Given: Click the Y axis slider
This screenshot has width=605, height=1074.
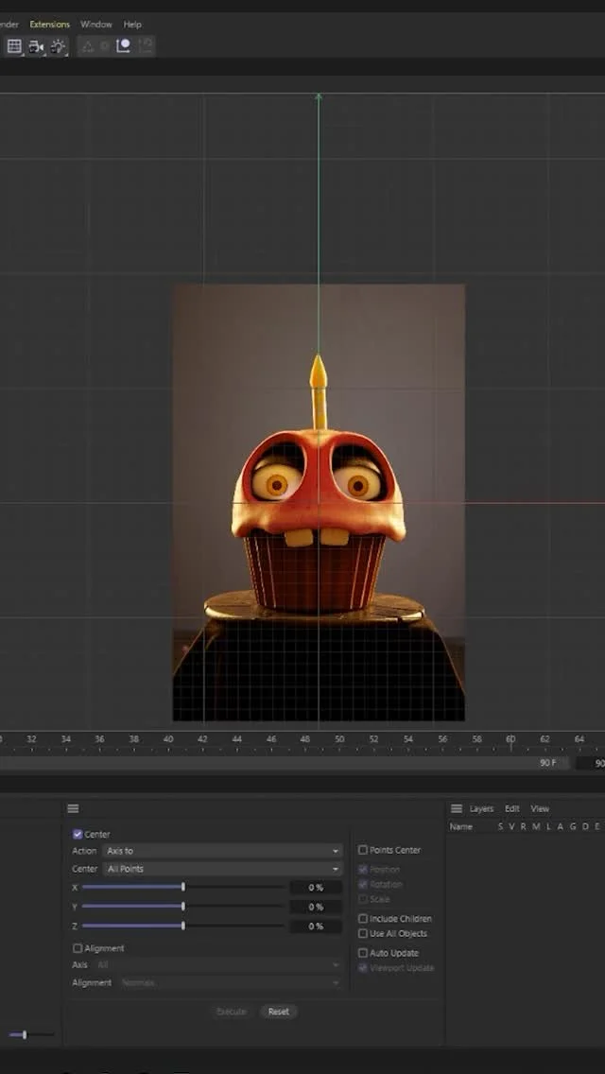Looking at the screenshot, I should point(182,906).
